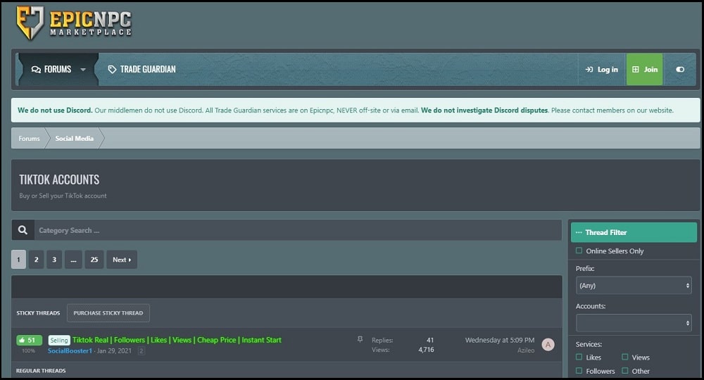Open the Trade Guardian tab
The image size is (704, 380).
(x=142, y=70)
